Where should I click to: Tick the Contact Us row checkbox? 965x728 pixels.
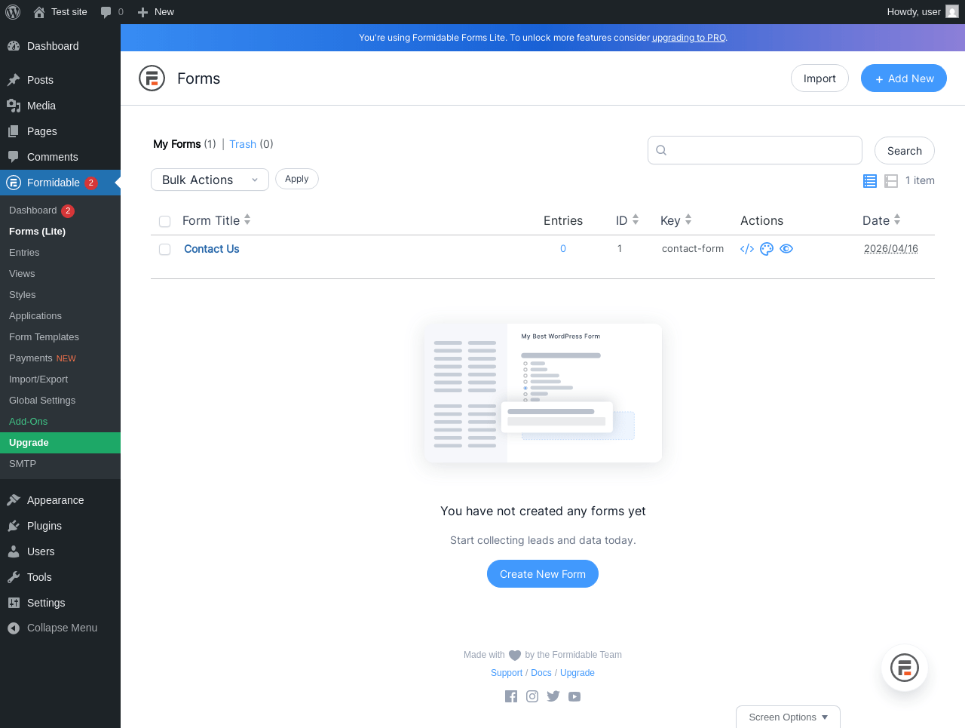pyautogui.click(x=164, y=250)
